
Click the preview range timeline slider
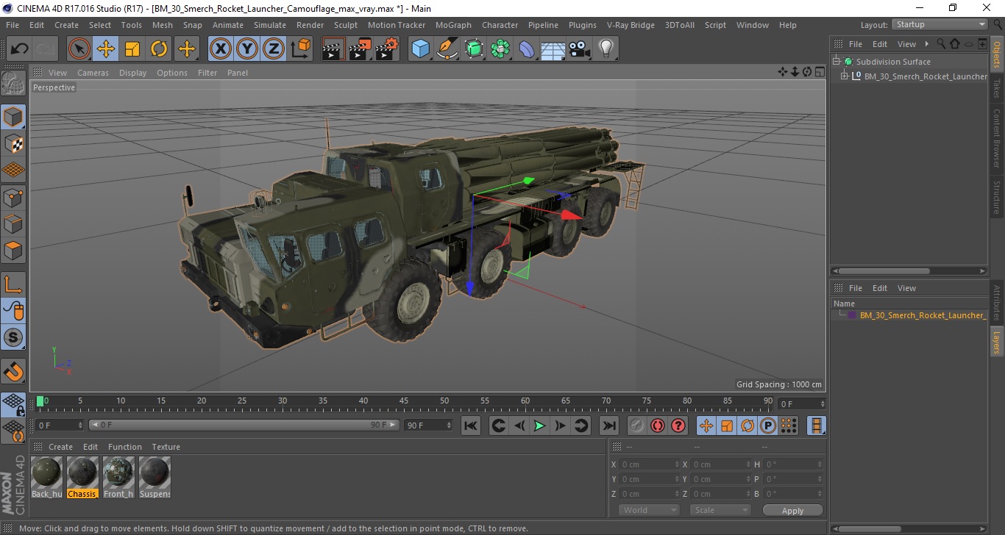(x=244, y=425)
